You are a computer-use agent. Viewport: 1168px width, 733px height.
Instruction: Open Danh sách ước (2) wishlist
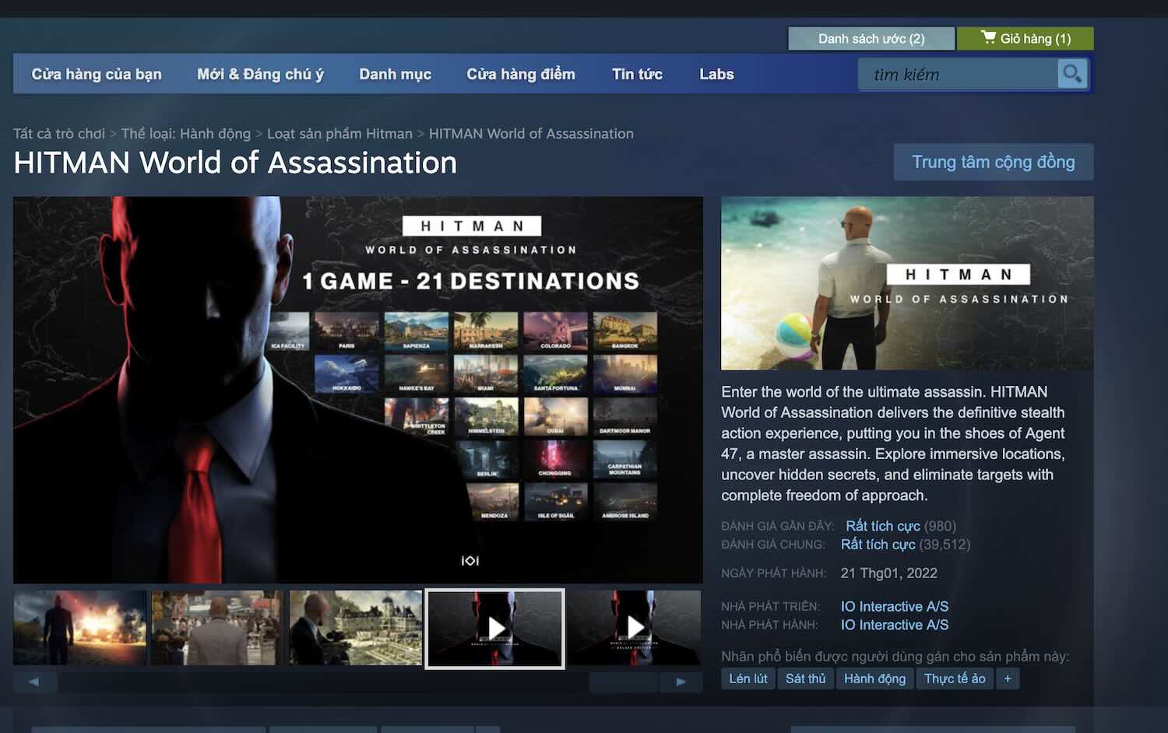871,38
